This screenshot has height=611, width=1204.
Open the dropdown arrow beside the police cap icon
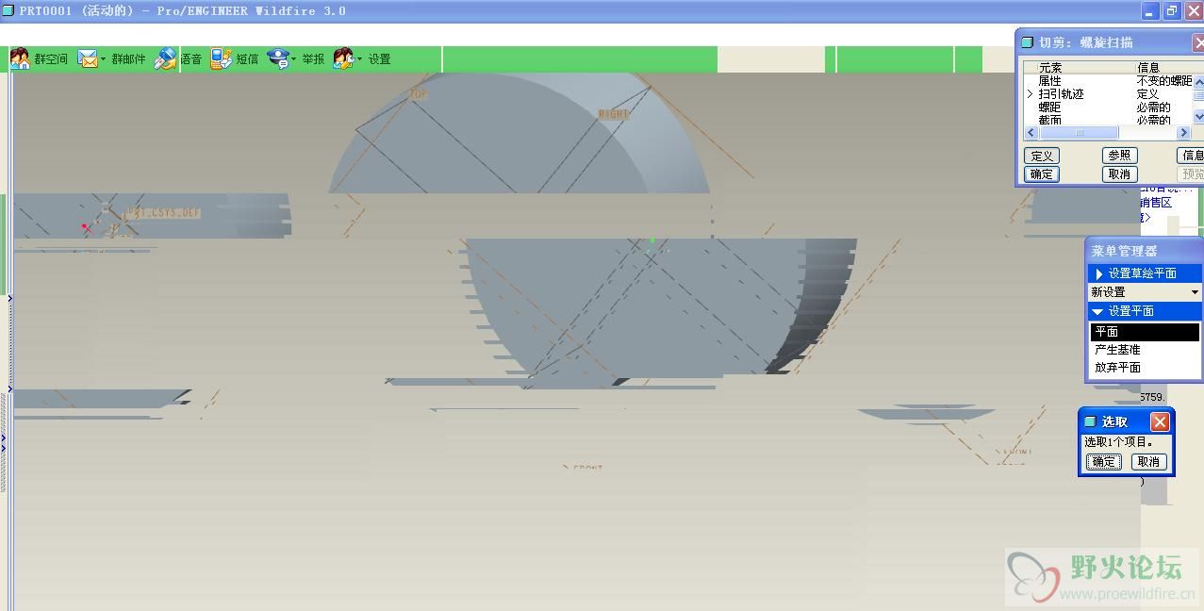(x=293, y=59)
